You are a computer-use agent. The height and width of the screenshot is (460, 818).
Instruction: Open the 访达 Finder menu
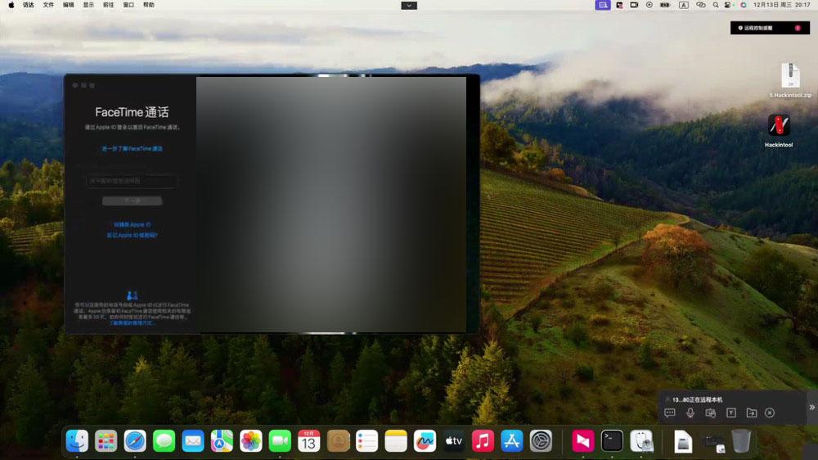pos(28,5)
